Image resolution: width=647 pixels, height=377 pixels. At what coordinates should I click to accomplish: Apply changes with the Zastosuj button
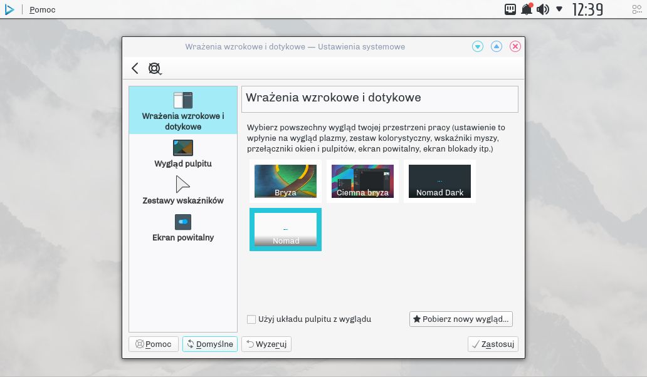493,344
